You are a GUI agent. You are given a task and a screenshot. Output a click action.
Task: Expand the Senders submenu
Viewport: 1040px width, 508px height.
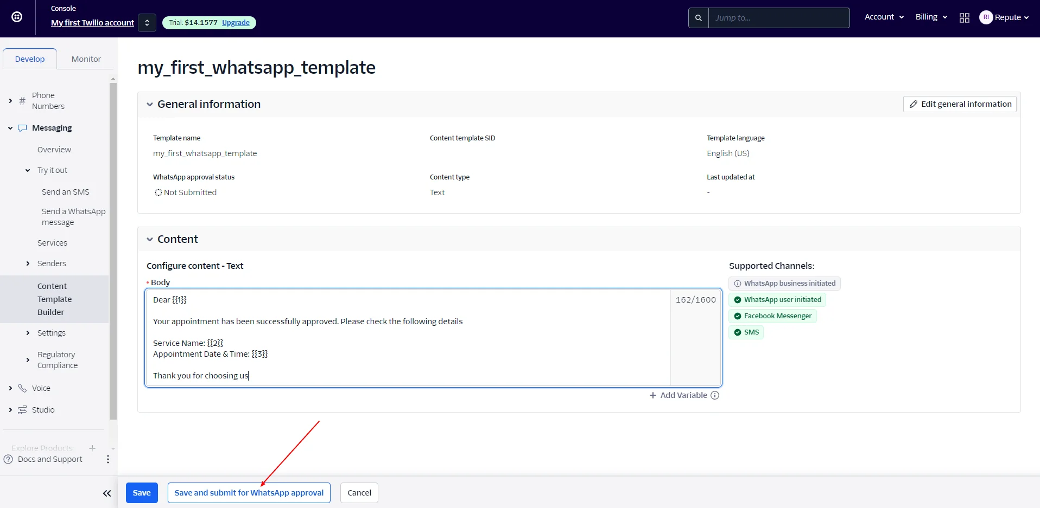(28, 263)
